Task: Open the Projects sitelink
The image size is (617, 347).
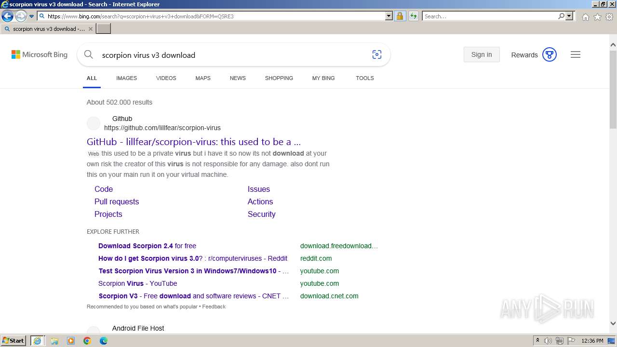Action: coord(108,214)
